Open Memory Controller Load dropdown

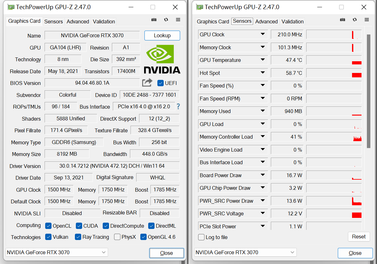pos(263,136)
